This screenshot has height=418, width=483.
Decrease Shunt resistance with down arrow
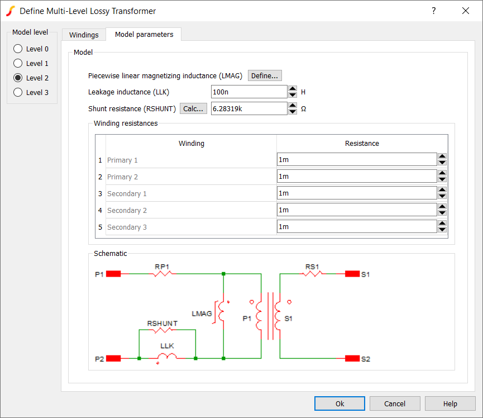pos(293,112)
